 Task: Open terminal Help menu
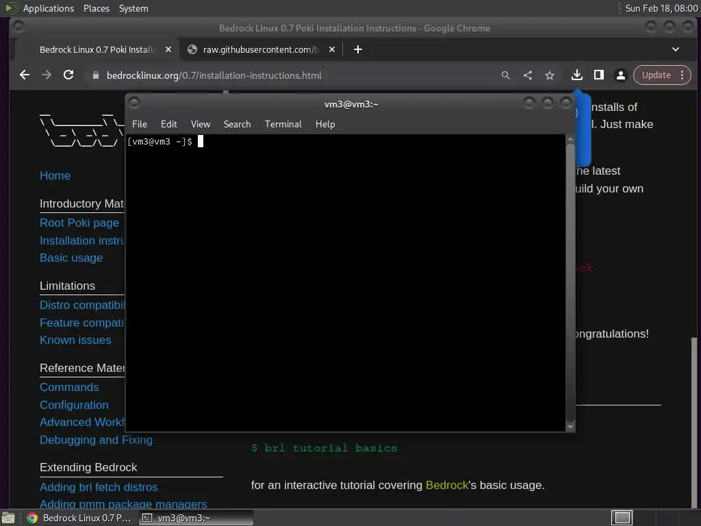click(325, 125)
